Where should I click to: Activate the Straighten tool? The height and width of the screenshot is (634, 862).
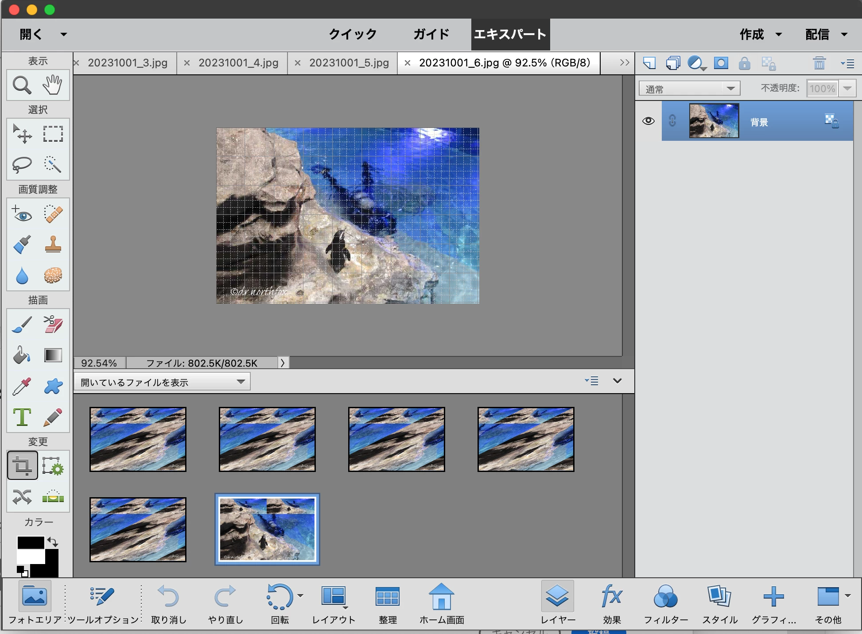click(x=53, y=497)
